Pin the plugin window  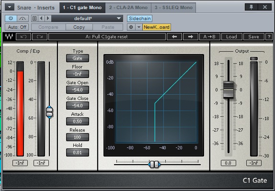coord(252,7)
